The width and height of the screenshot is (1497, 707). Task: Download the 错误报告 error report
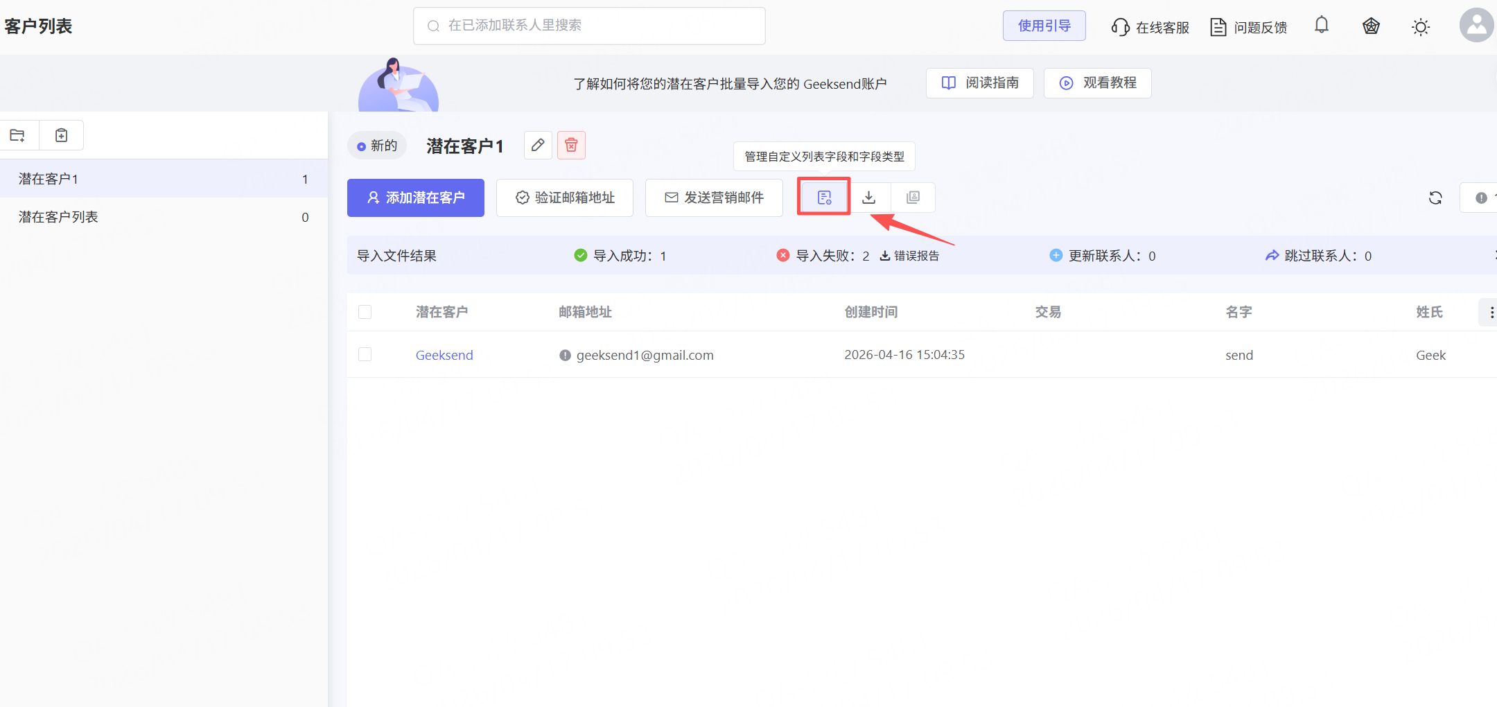[910, 256]
